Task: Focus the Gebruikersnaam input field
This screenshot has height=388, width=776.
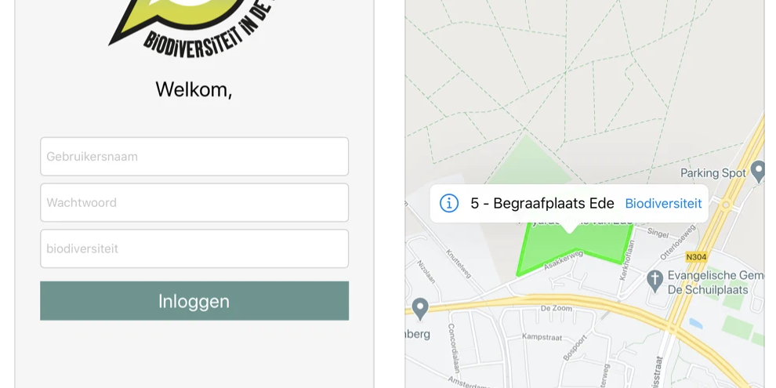Action: [194, 157]
